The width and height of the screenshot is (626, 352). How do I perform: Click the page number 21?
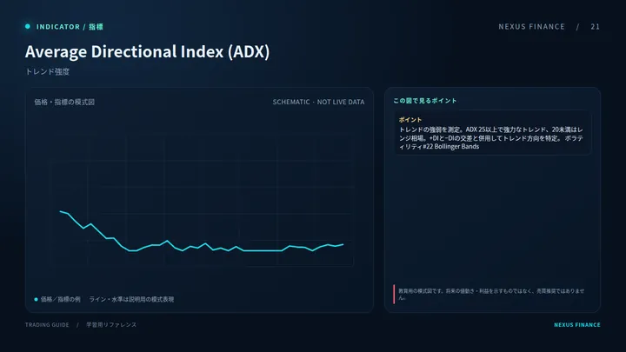(x=596, y=27)
